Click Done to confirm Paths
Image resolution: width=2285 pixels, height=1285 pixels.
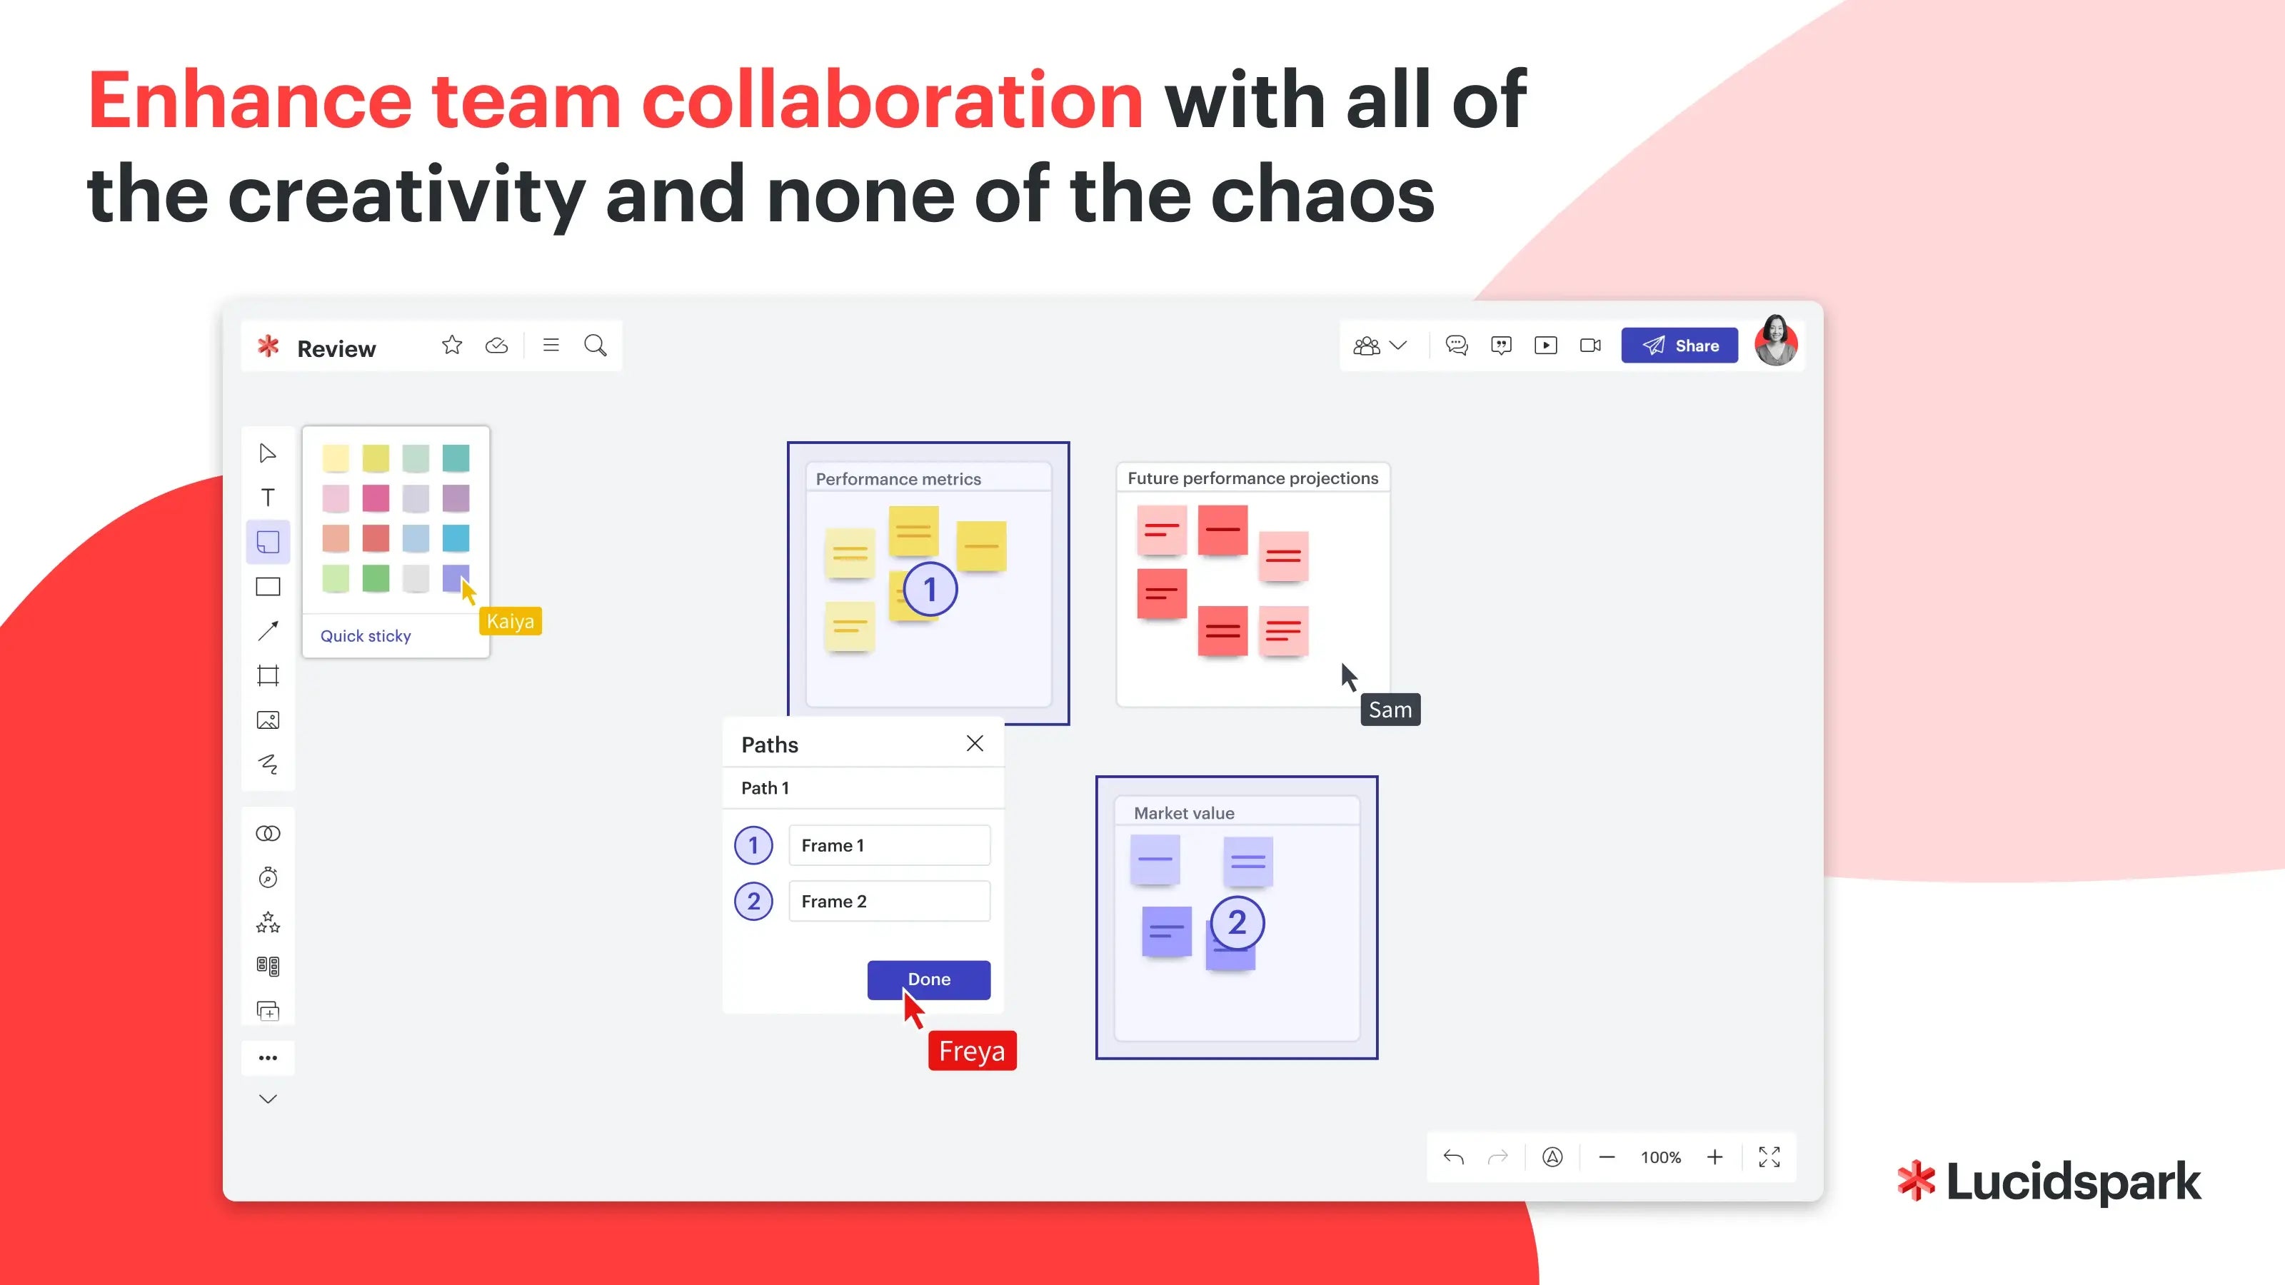coord(929,979)
